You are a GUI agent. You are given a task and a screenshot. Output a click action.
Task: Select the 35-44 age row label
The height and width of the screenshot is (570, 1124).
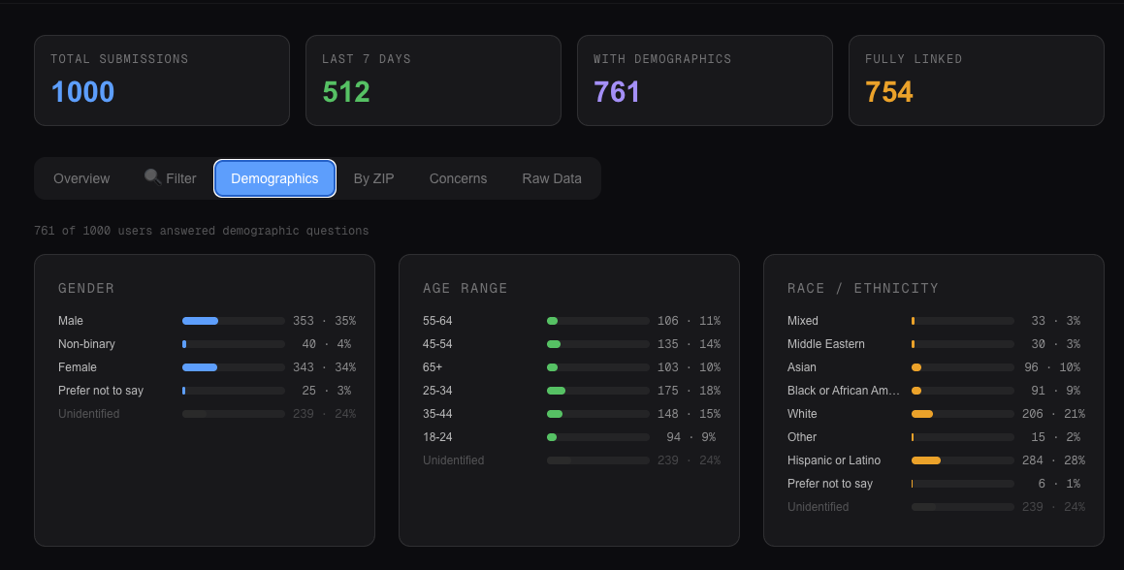tap(437, 414)
